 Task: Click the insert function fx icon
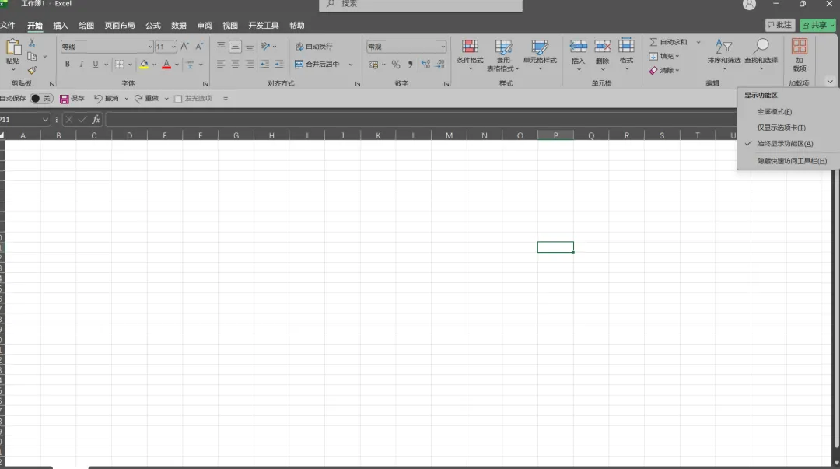tap(96, 119)
